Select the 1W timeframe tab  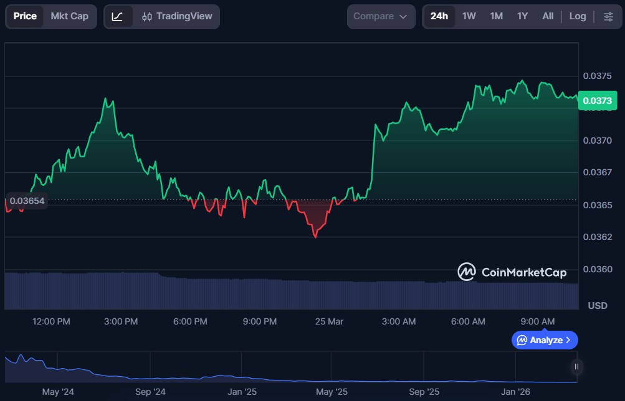[x=469, y=16]
